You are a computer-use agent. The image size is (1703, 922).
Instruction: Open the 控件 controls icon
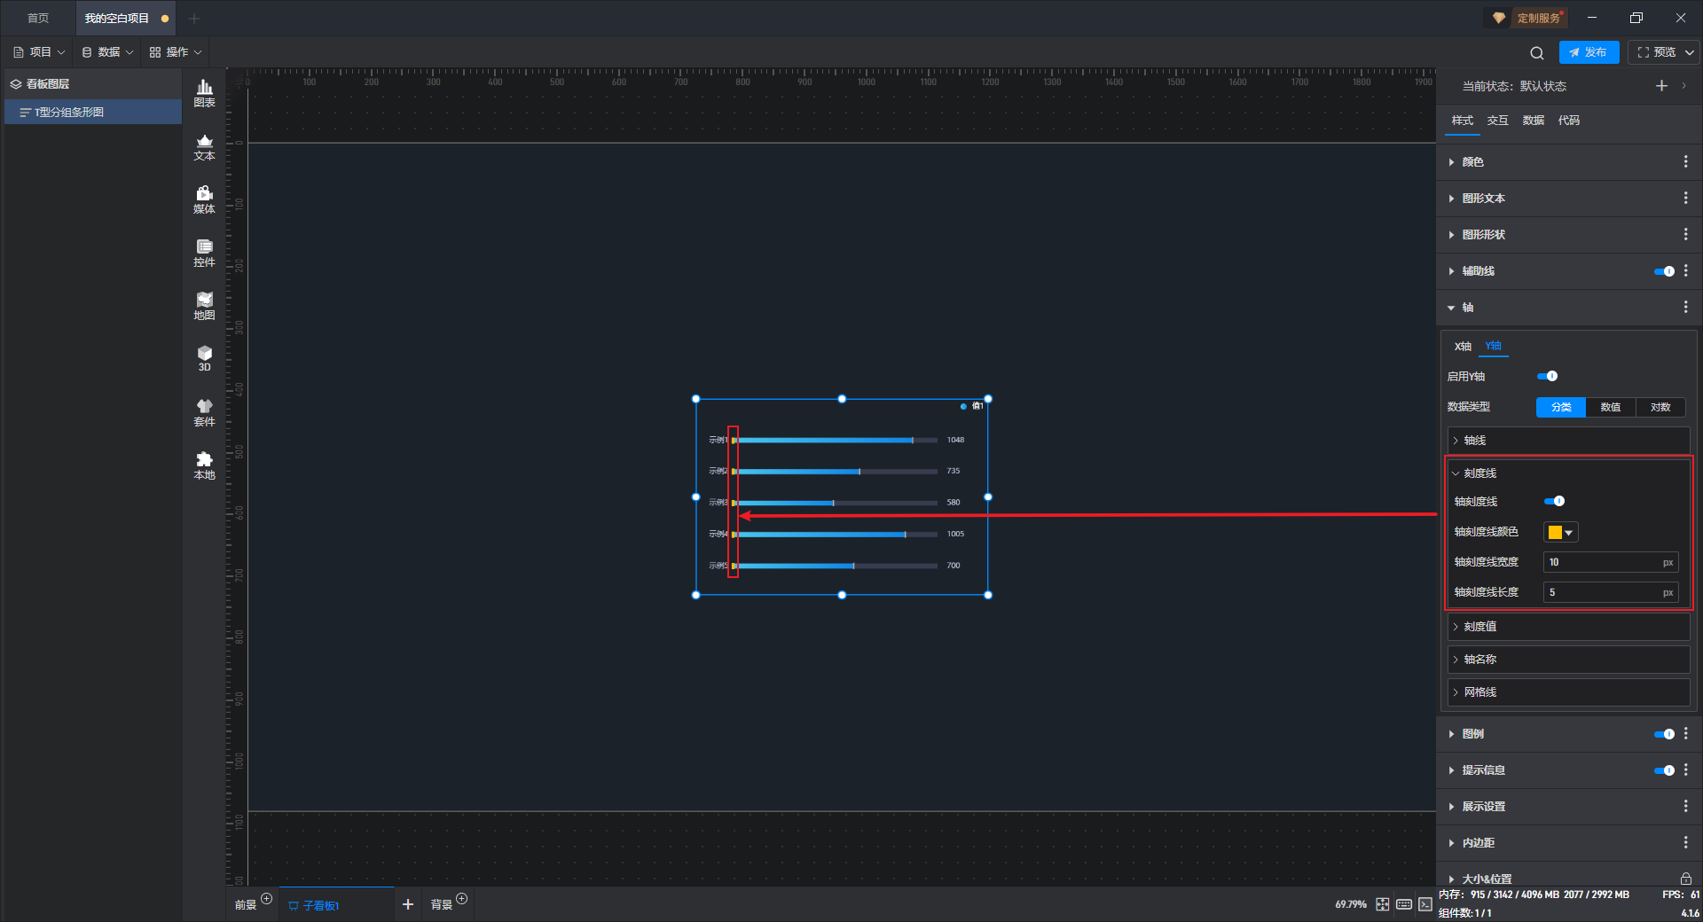click(204, 253)
